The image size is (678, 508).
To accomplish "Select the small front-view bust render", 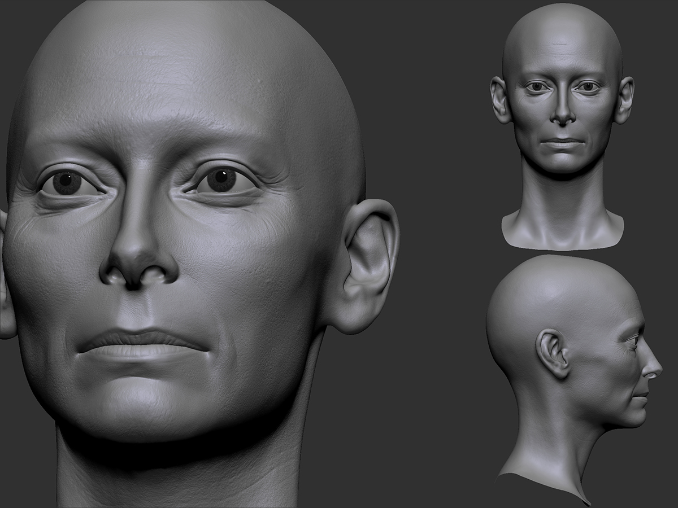I will [x=562, y=126].
